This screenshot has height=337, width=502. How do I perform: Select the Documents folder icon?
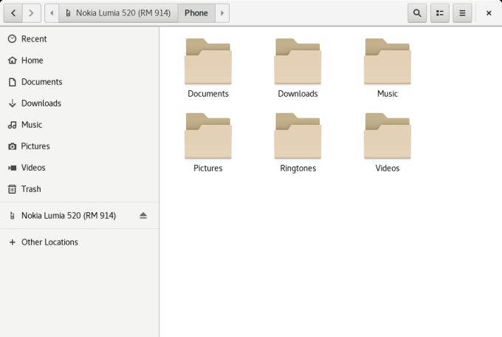pos(208,62)
